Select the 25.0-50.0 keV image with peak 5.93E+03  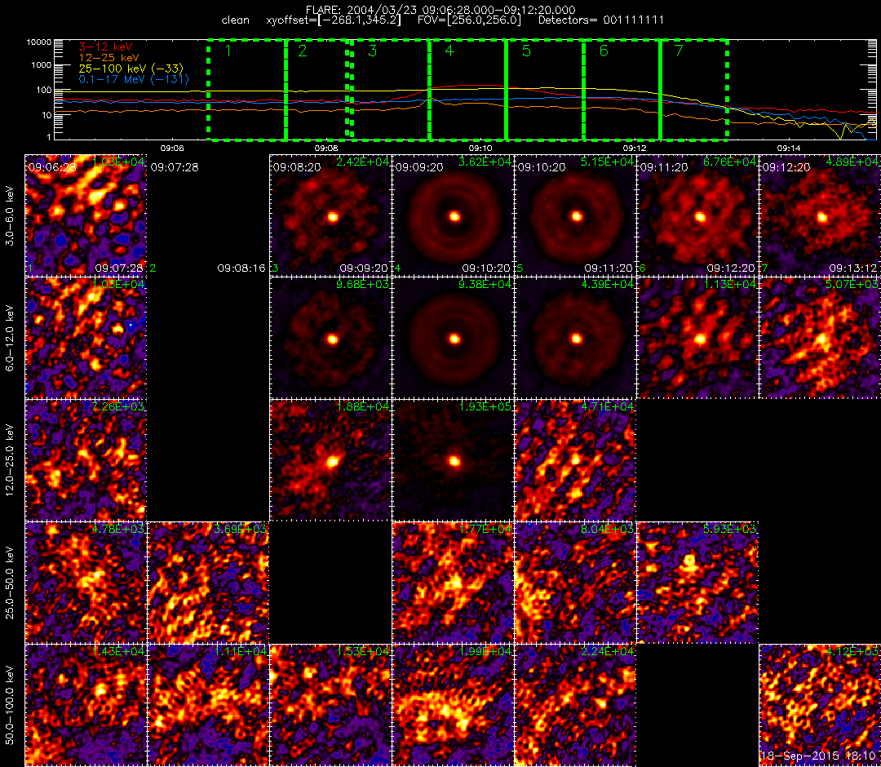click(697, 583)
